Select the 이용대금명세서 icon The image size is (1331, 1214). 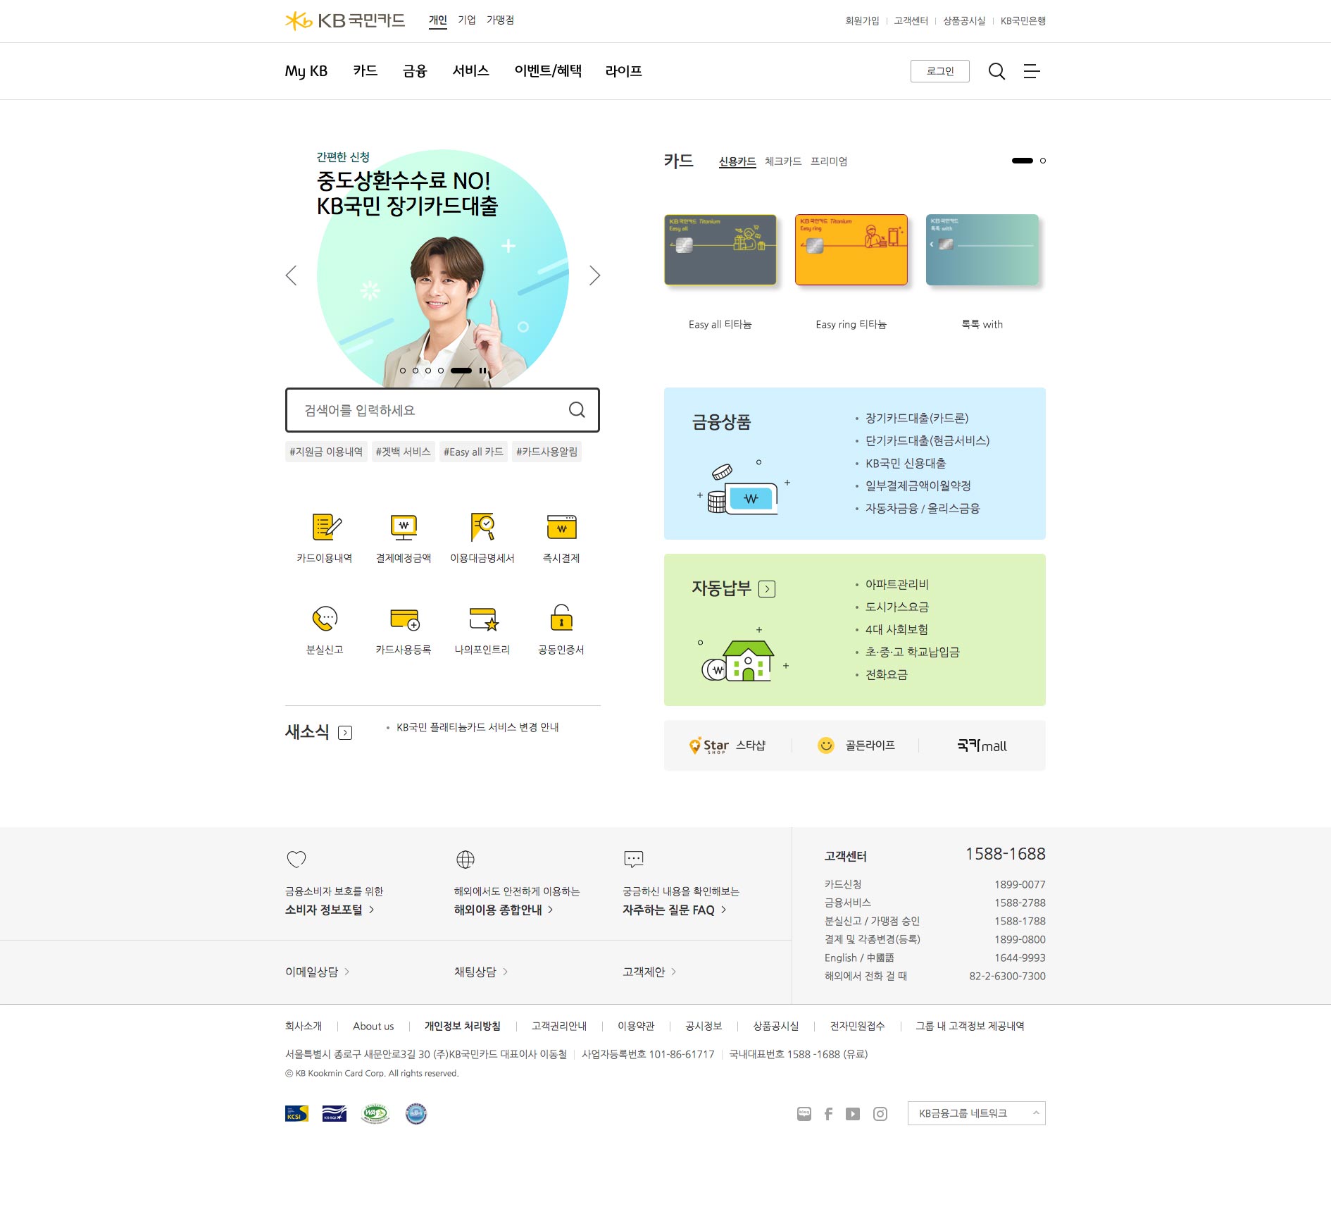pos(482,528)
